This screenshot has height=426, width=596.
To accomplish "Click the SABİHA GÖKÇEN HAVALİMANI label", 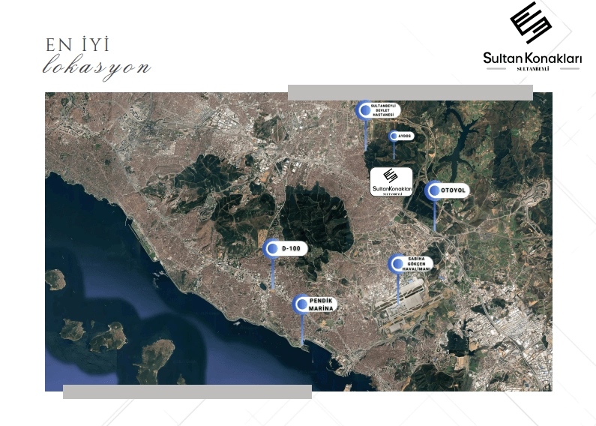I will pos(419,264).
